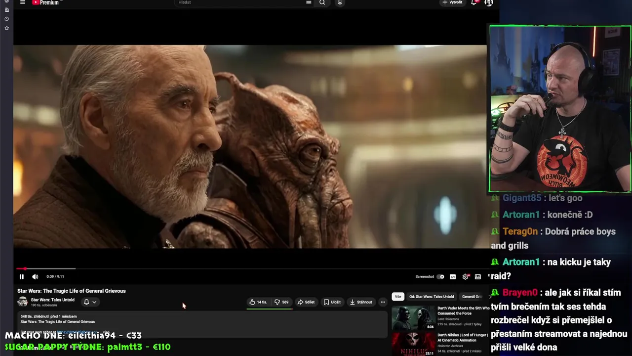This screenshot has width=632, height=356.
Task: Start voice search with microphone icon
Action: coord(340,2)
